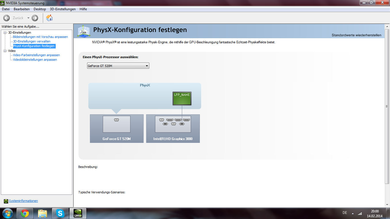Screen dimensions: 390x219
Task: Click the PhysX configuration header icon
Action: coord(84,31)
